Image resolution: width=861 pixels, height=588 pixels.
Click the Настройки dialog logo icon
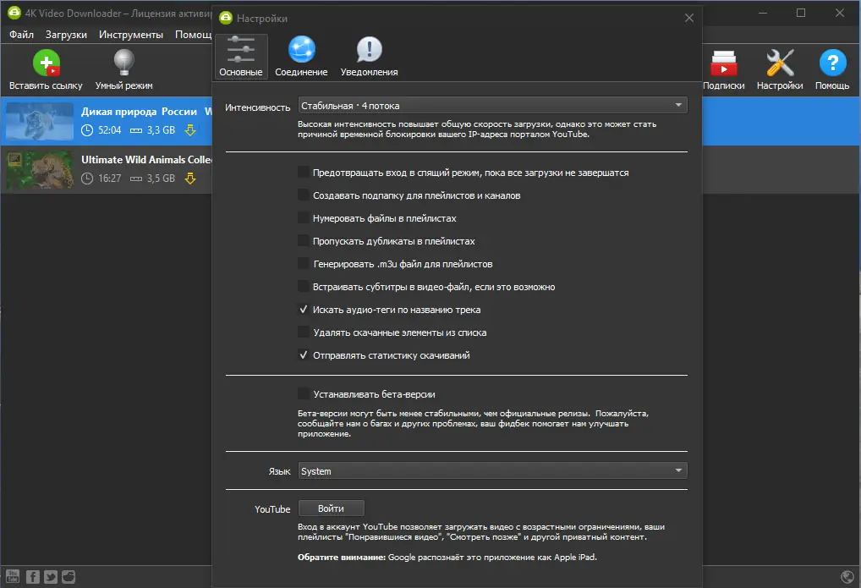226,18
